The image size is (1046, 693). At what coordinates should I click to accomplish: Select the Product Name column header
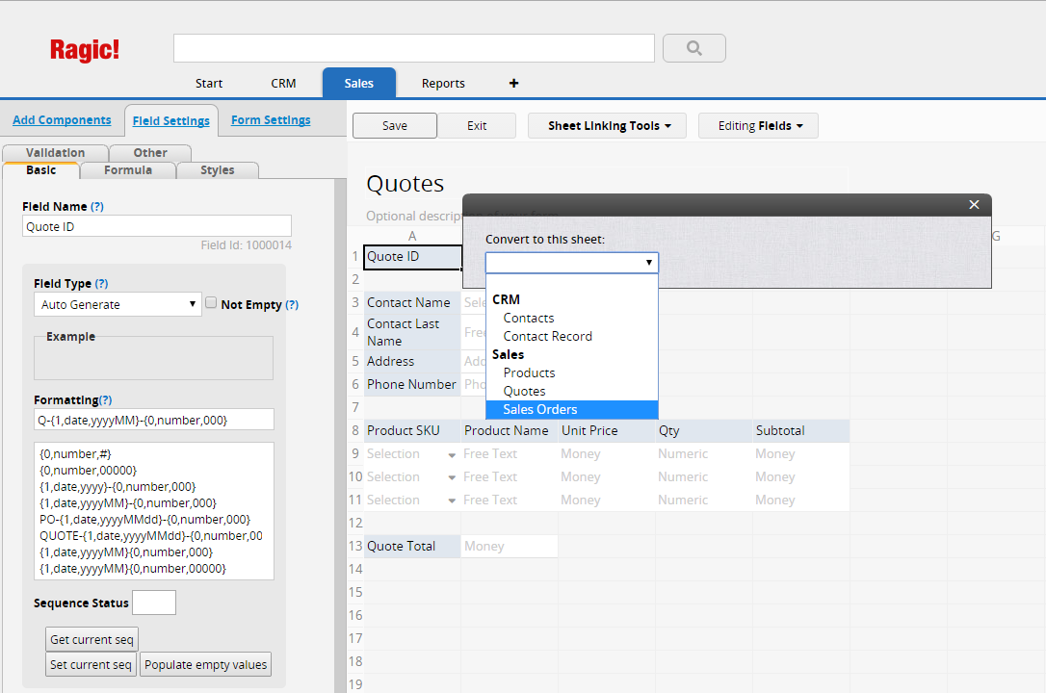pyautogui.click(x=510, y=430)
